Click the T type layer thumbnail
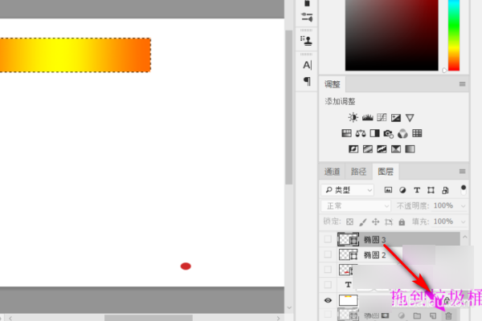Viewport: 482px width, 321px height. (348, 285)
